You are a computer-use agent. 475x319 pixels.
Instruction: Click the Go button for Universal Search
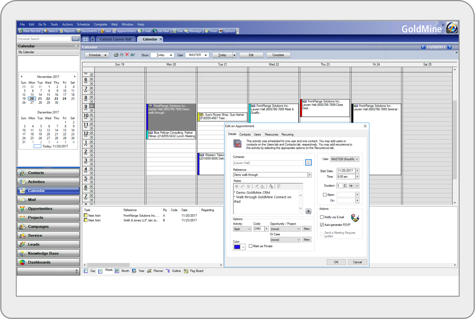(x=75, y=39)
